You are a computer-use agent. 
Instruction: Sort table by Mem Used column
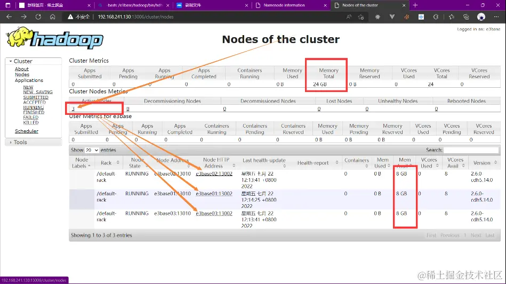coord(383,163)
